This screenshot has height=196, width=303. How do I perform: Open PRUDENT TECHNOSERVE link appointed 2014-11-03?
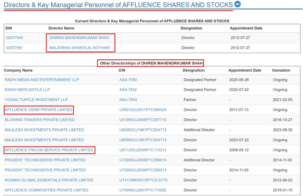45,170
